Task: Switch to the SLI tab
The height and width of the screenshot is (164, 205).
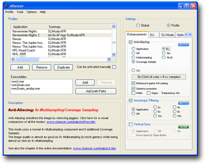Action: point(153,35)
